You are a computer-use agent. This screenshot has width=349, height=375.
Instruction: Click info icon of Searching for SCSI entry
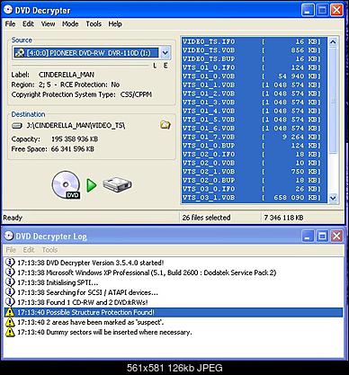pyautogui.click(x=10, y=292)
